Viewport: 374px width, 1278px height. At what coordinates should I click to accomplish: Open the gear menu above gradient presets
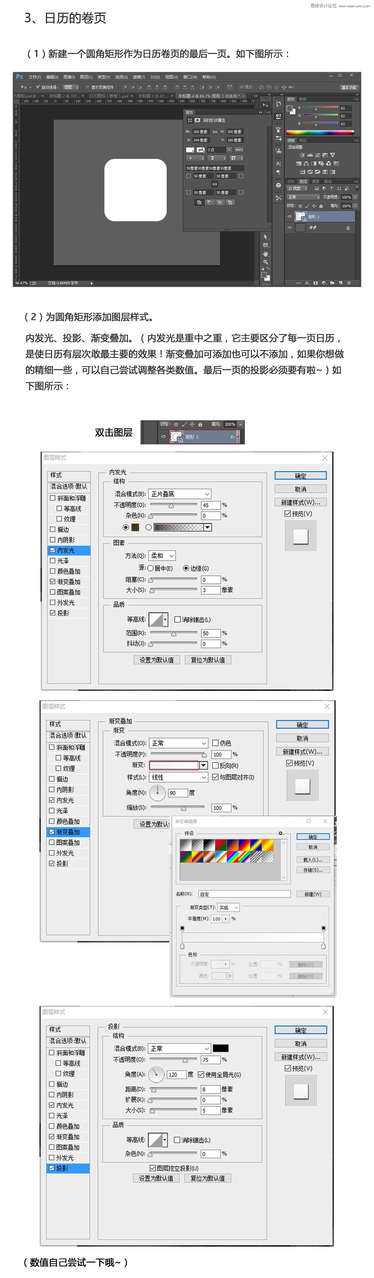281,834
